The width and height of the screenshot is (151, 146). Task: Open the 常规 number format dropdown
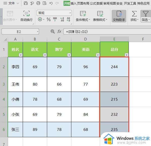click(70, 13)
